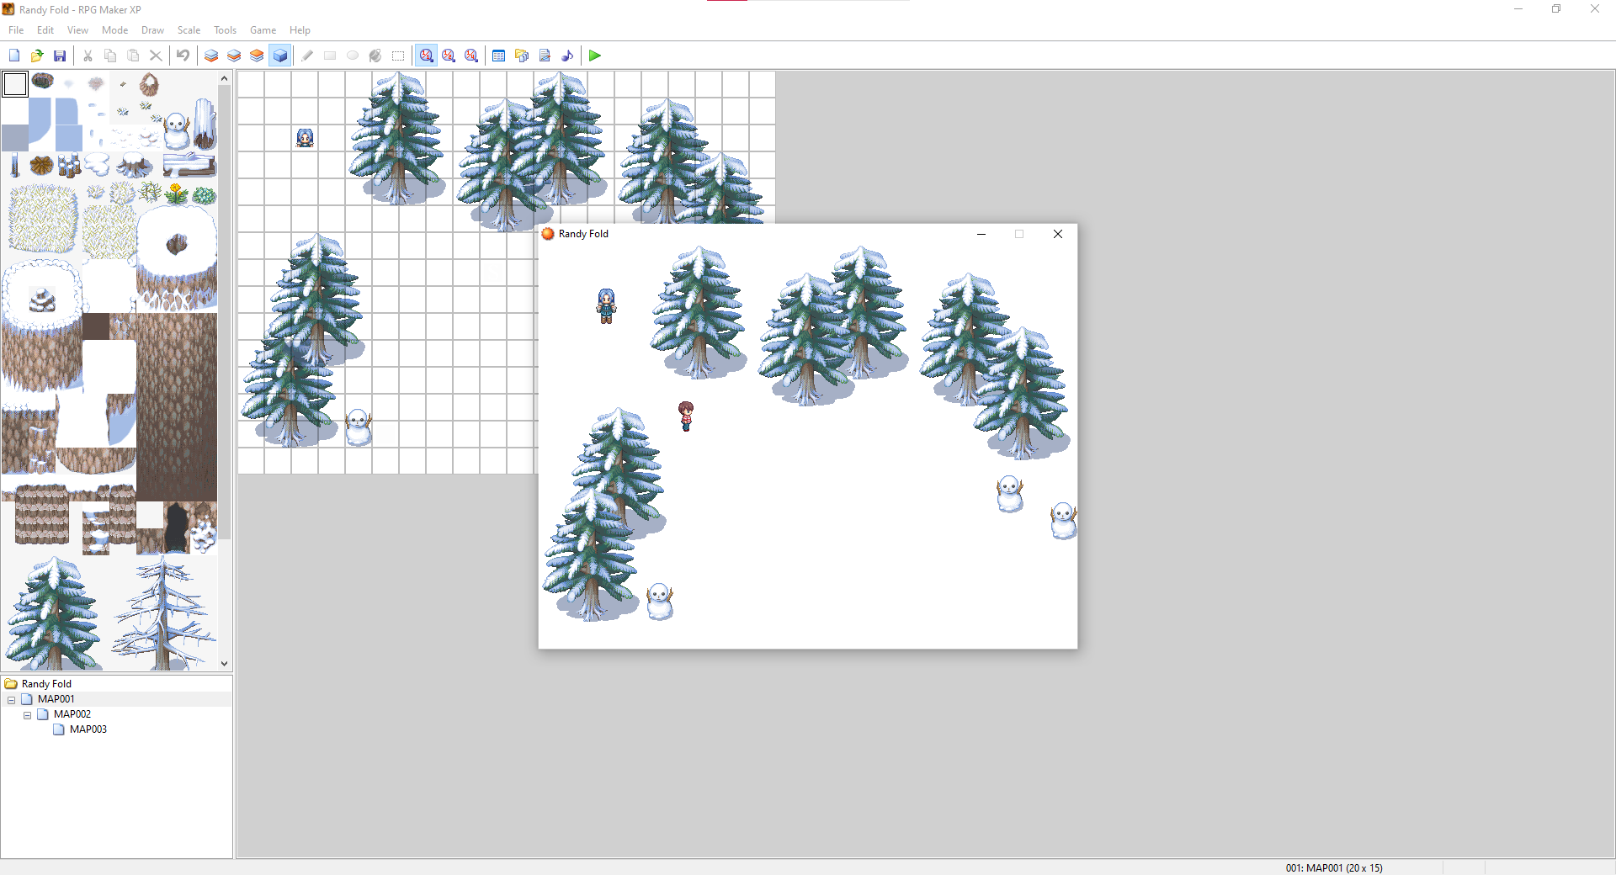The image size is (1616, 875).
Task: Collapse the MAP001 tree node
Action: tap(12, 700)
